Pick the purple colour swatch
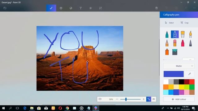 182,92
